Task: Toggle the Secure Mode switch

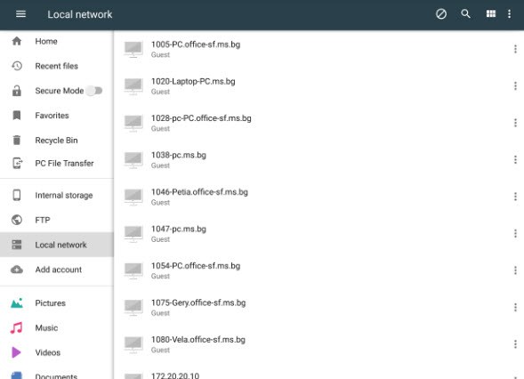Action: 94,91
